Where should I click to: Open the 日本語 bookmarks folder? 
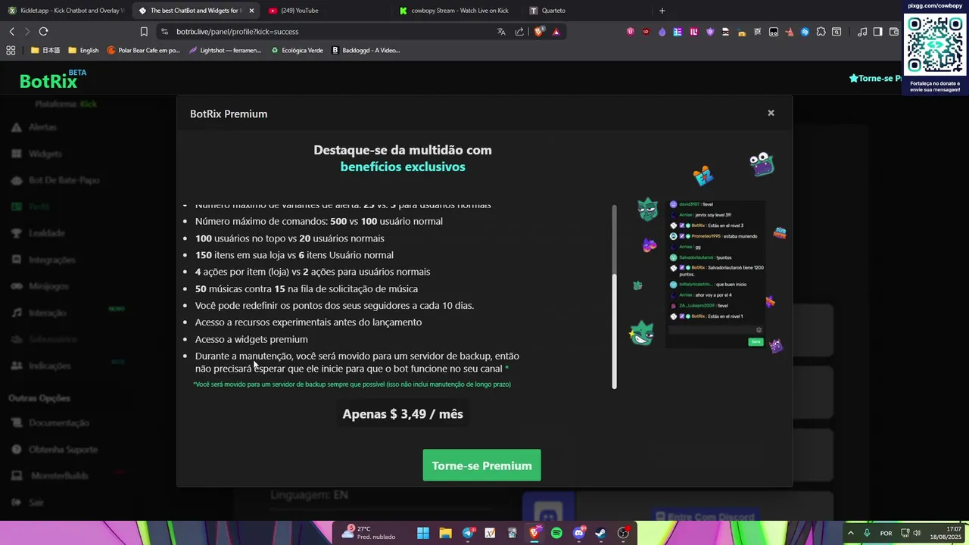[x=46, y=51]
